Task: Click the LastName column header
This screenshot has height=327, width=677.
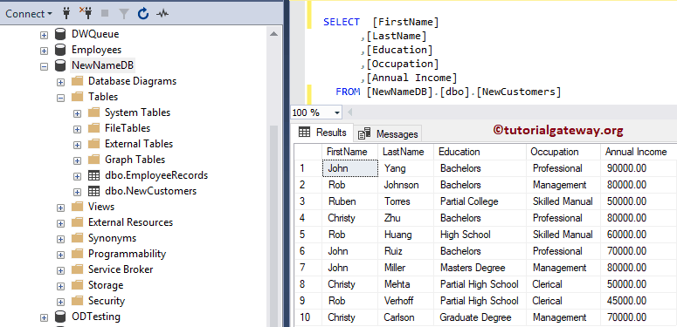Action: pyautogui.click(x=406, y=152)
